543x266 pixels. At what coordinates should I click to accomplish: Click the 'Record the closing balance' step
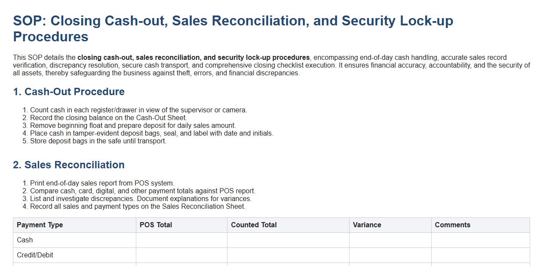tap(108, 118)
